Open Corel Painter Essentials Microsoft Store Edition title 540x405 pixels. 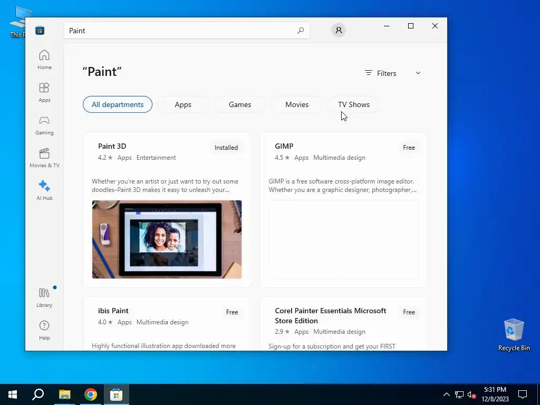(331, 315)
